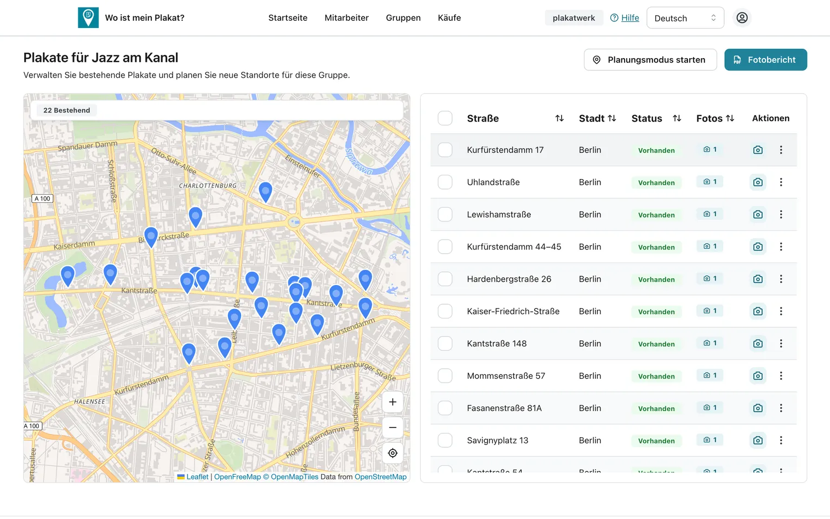Tick the Savignyplatz 13 checkbox
This screenshot has width=830, height=519.
(x=445, y=440)
